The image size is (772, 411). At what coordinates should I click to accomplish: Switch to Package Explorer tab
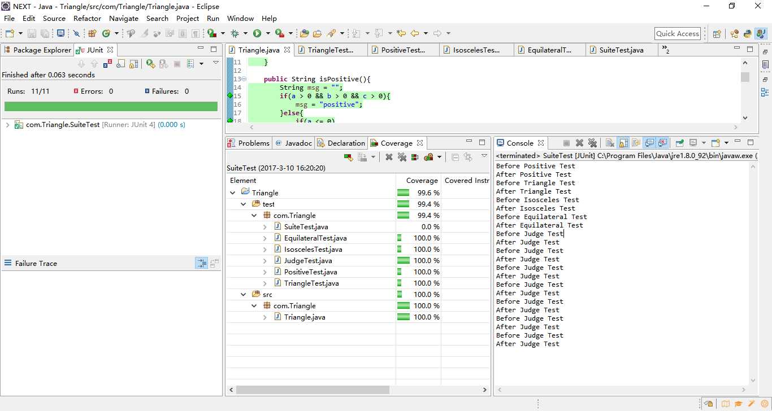click(x=37, y=50)
